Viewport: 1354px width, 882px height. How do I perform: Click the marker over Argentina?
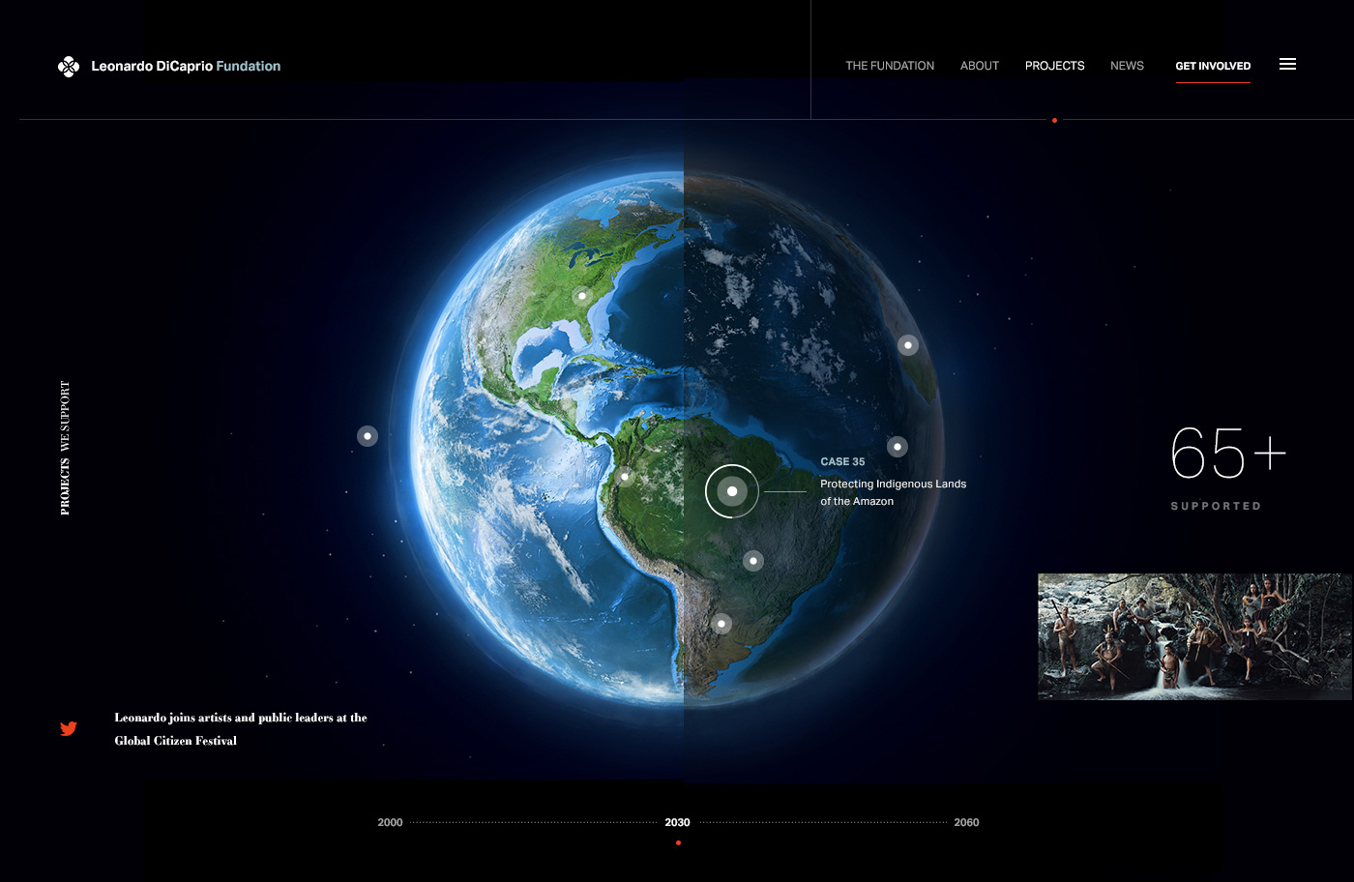(x=721, y=624)
